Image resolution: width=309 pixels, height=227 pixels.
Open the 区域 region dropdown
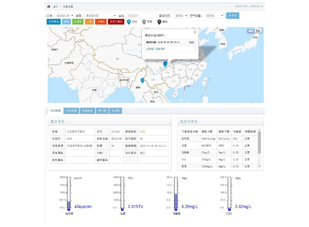click(x=64, y=15)
